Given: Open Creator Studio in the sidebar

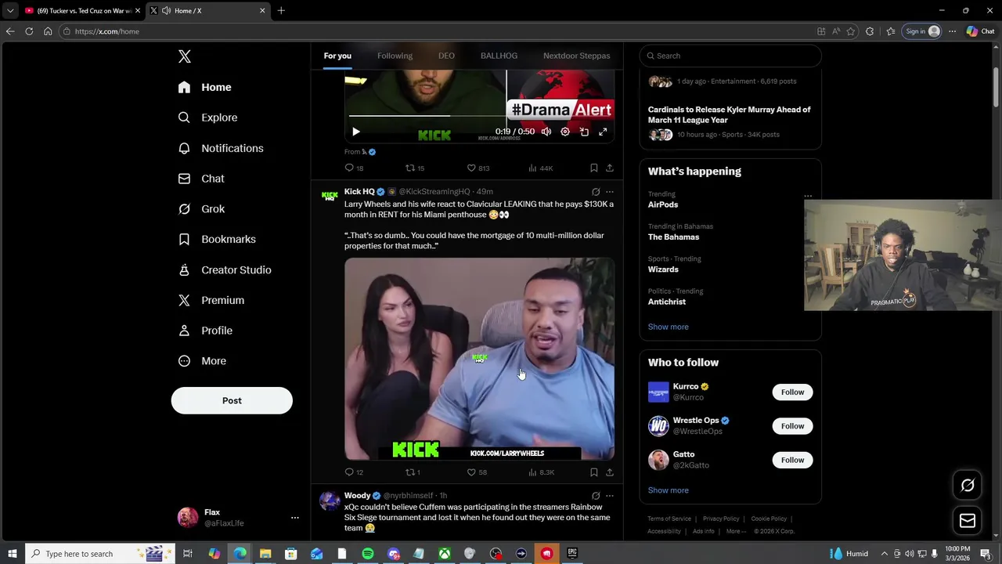Looking at the screenshot, I should coord(225,269).
